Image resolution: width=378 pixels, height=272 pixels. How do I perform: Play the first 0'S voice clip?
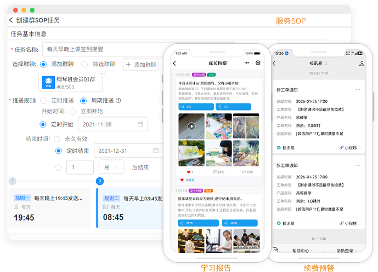[196, 107]
